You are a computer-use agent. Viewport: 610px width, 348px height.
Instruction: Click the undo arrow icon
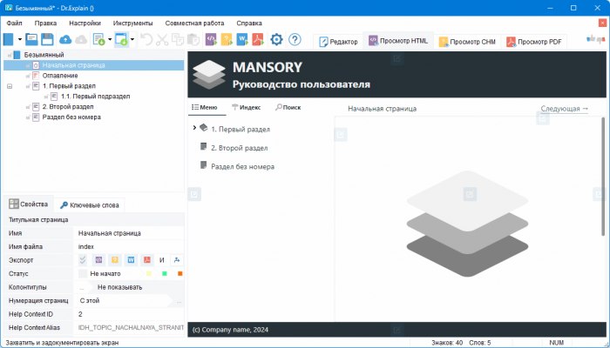(x=146, y=39)
